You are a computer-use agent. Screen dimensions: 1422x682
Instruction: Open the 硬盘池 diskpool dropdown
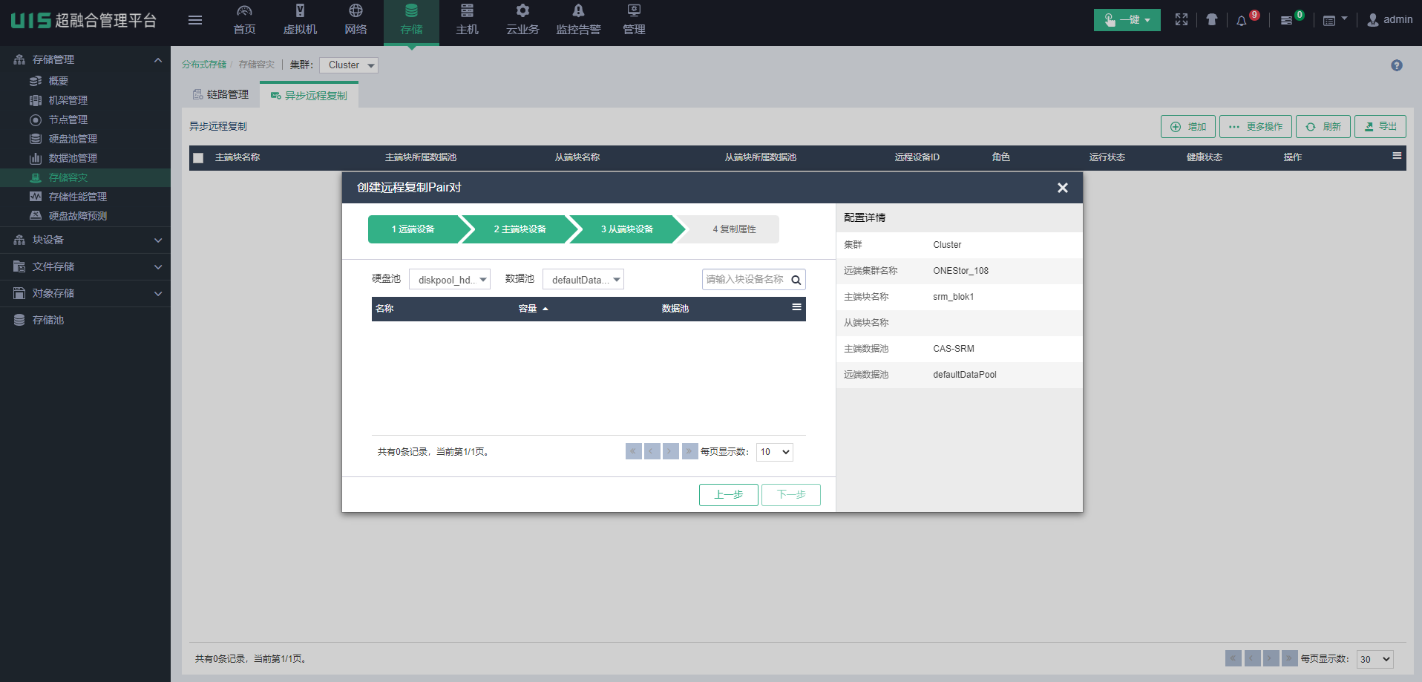tap(450, 280)
